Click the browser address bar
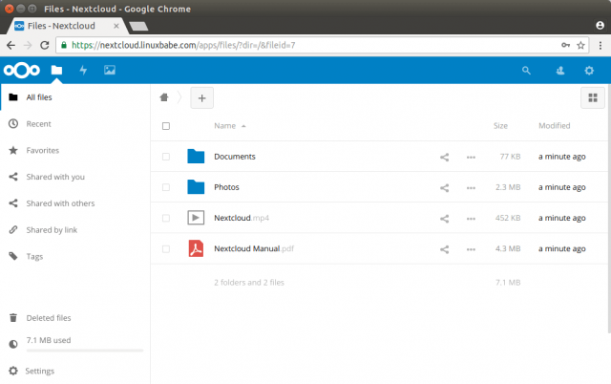The height and width of the screenshot is (384, 611). (x=286, y=44)
